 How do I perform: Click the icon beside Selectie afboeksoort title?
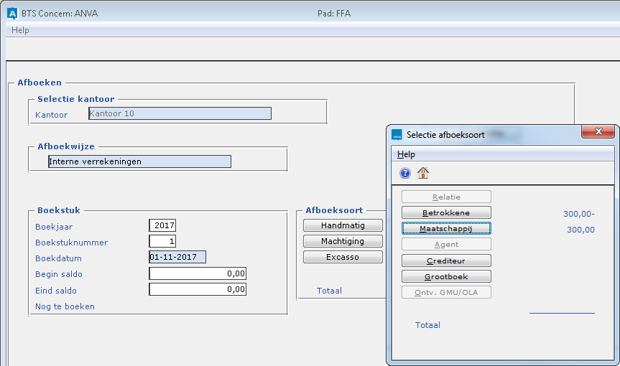pyautogui.click(x=397, y=134)
